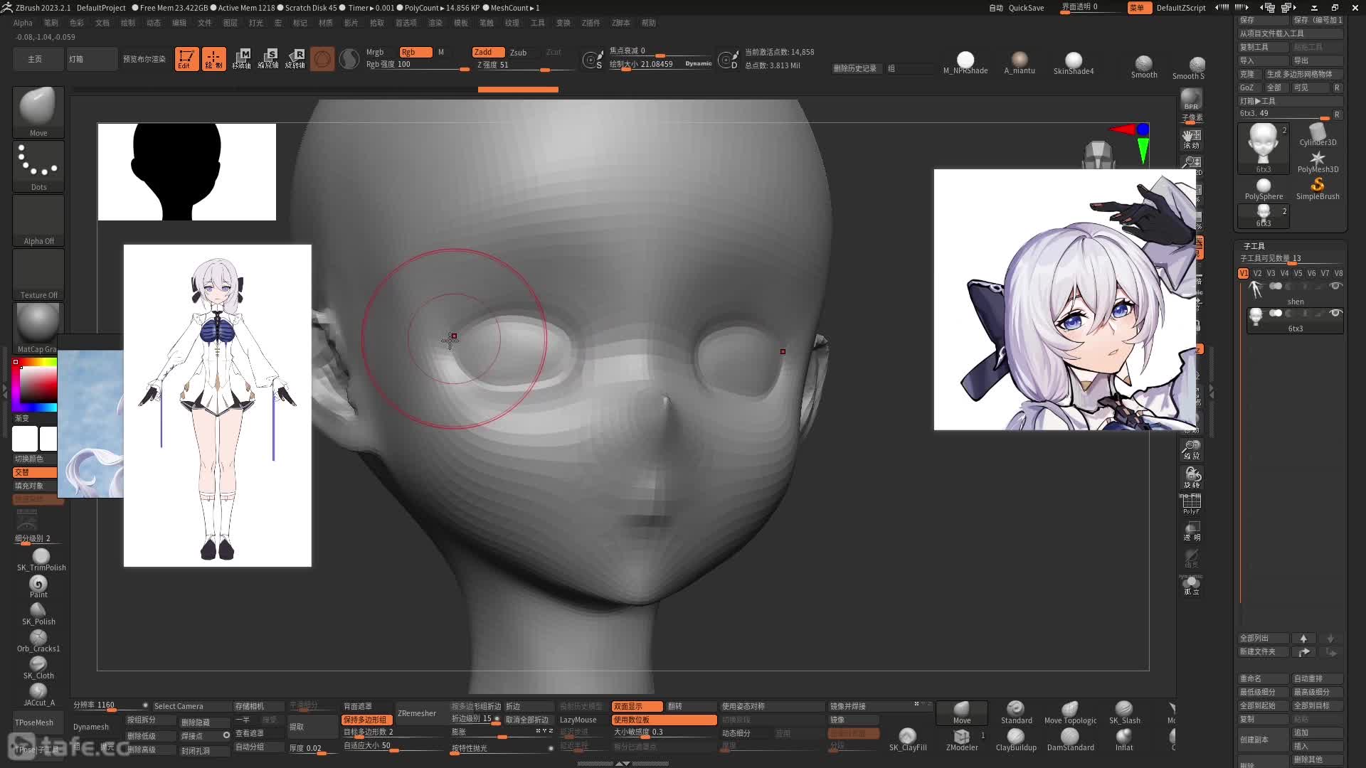
Task: Collapse the 子工具 subtool panel header
Action: [x=1254, y=245]
